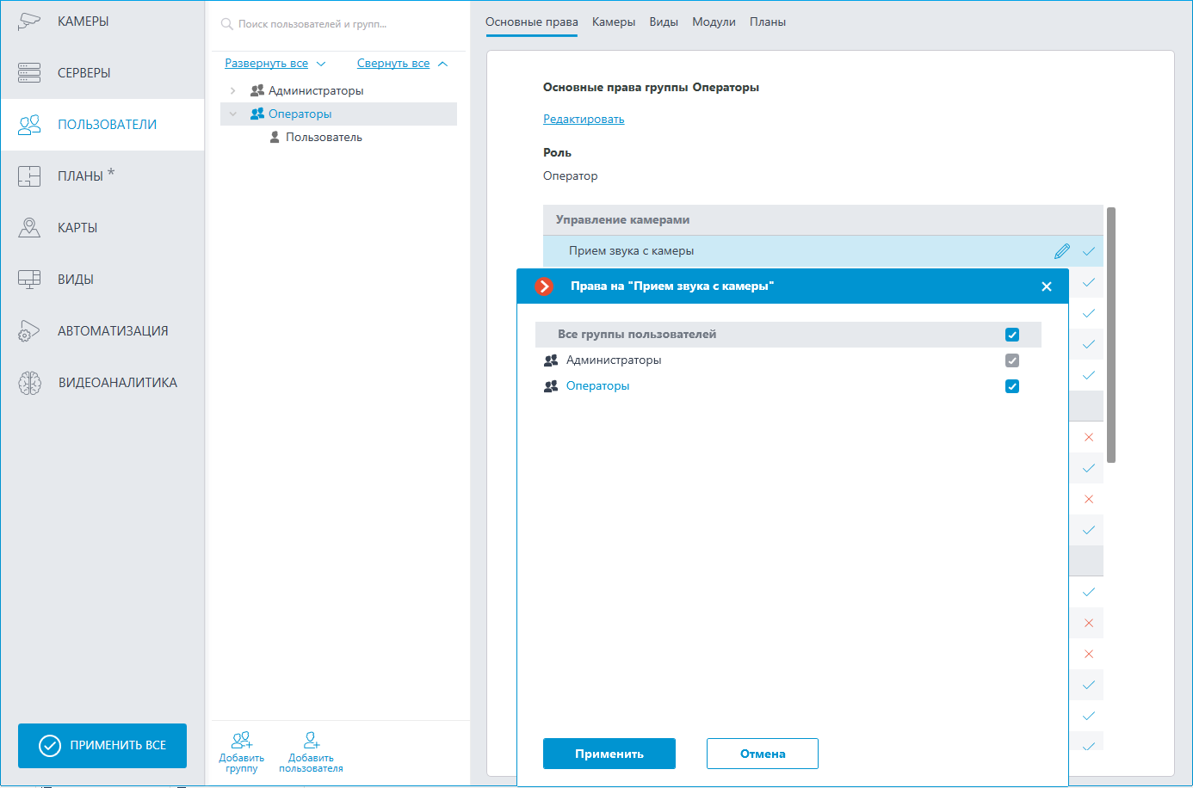Select ПОЛЬЗОВАТЕЛИ in the sidebar
Screen dimensions: 1193x788
(x=102, y=125)
